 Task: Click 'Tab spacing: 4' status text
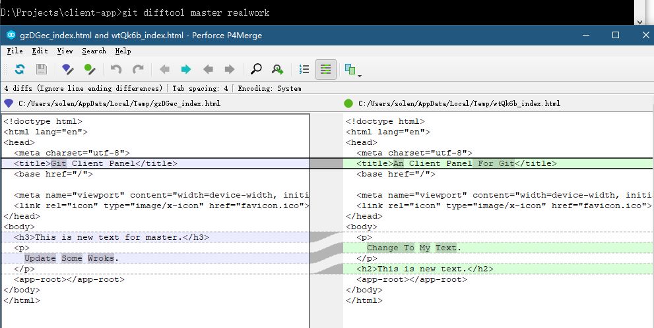point(200,88)
